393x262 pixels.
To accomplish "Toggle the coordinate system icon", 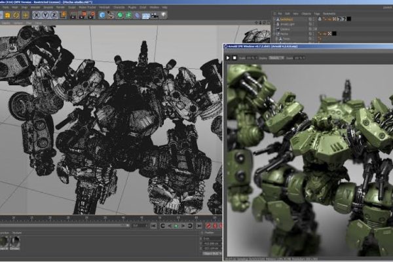I will (x=63, y=15).
